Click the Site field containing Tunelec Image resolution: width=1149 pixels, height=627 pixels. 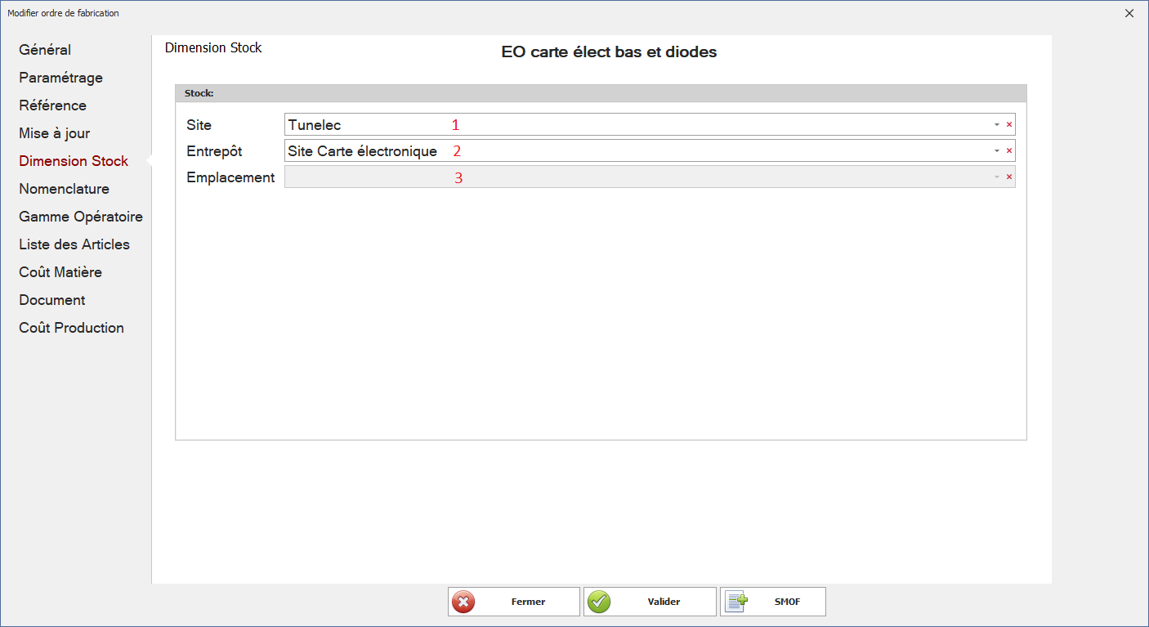[x=637, y=125]
